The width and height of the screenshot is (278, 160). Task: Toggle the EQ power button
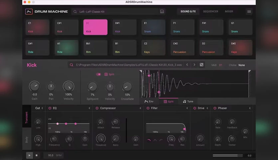pos(50,108)
